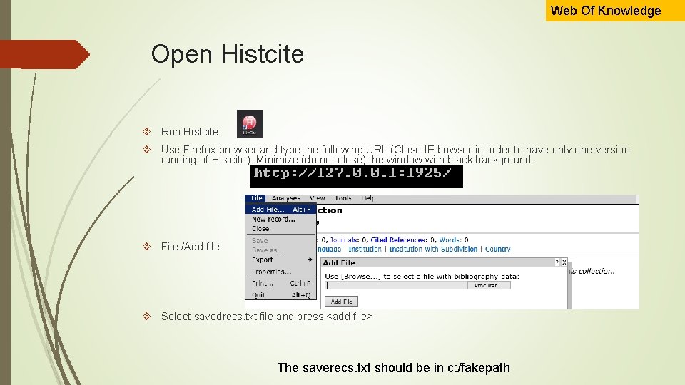This screenshot has width=685, height=385.
Task: Click the Procurar... browse button
Action: 489,285
